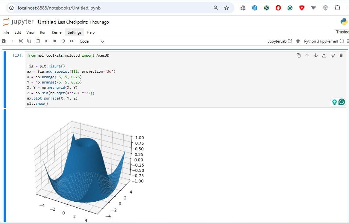Screen dimensions: 349x223
Task: Cut the selected cell with the scissors icon
Action: coord(21,41)
